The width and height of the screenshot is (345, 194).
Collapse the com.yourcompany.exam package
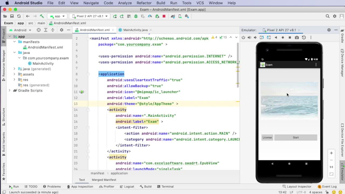(19, 58)
